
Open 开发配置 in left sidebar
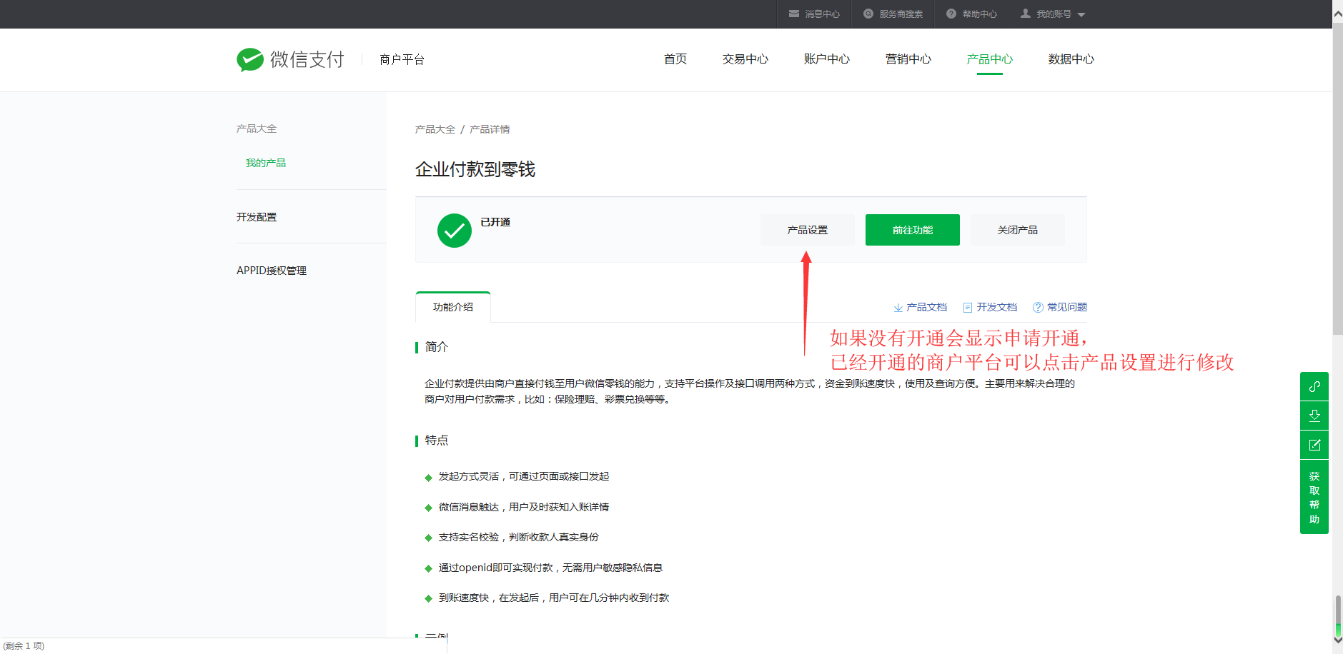click(x=256, y=217)
